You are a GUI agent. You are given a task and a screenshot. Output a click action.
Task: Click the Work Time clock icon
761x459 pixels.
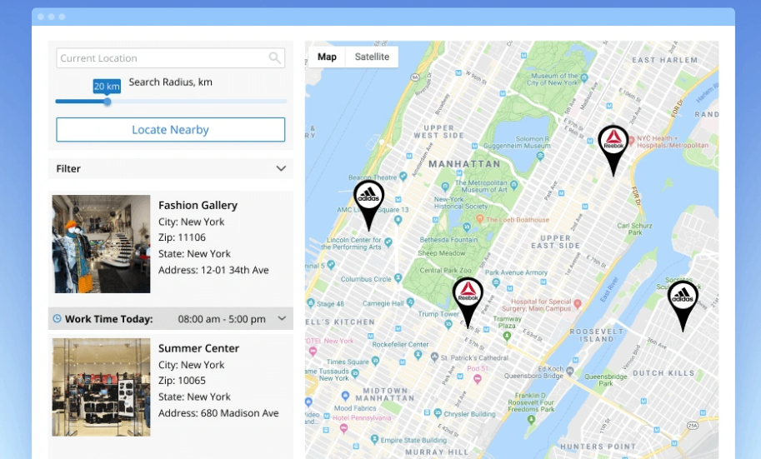(57, 319)
